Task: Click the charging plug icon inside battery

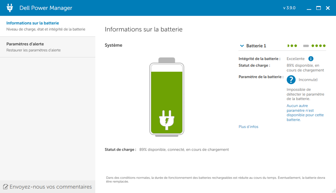Action: tap(167, 120)
